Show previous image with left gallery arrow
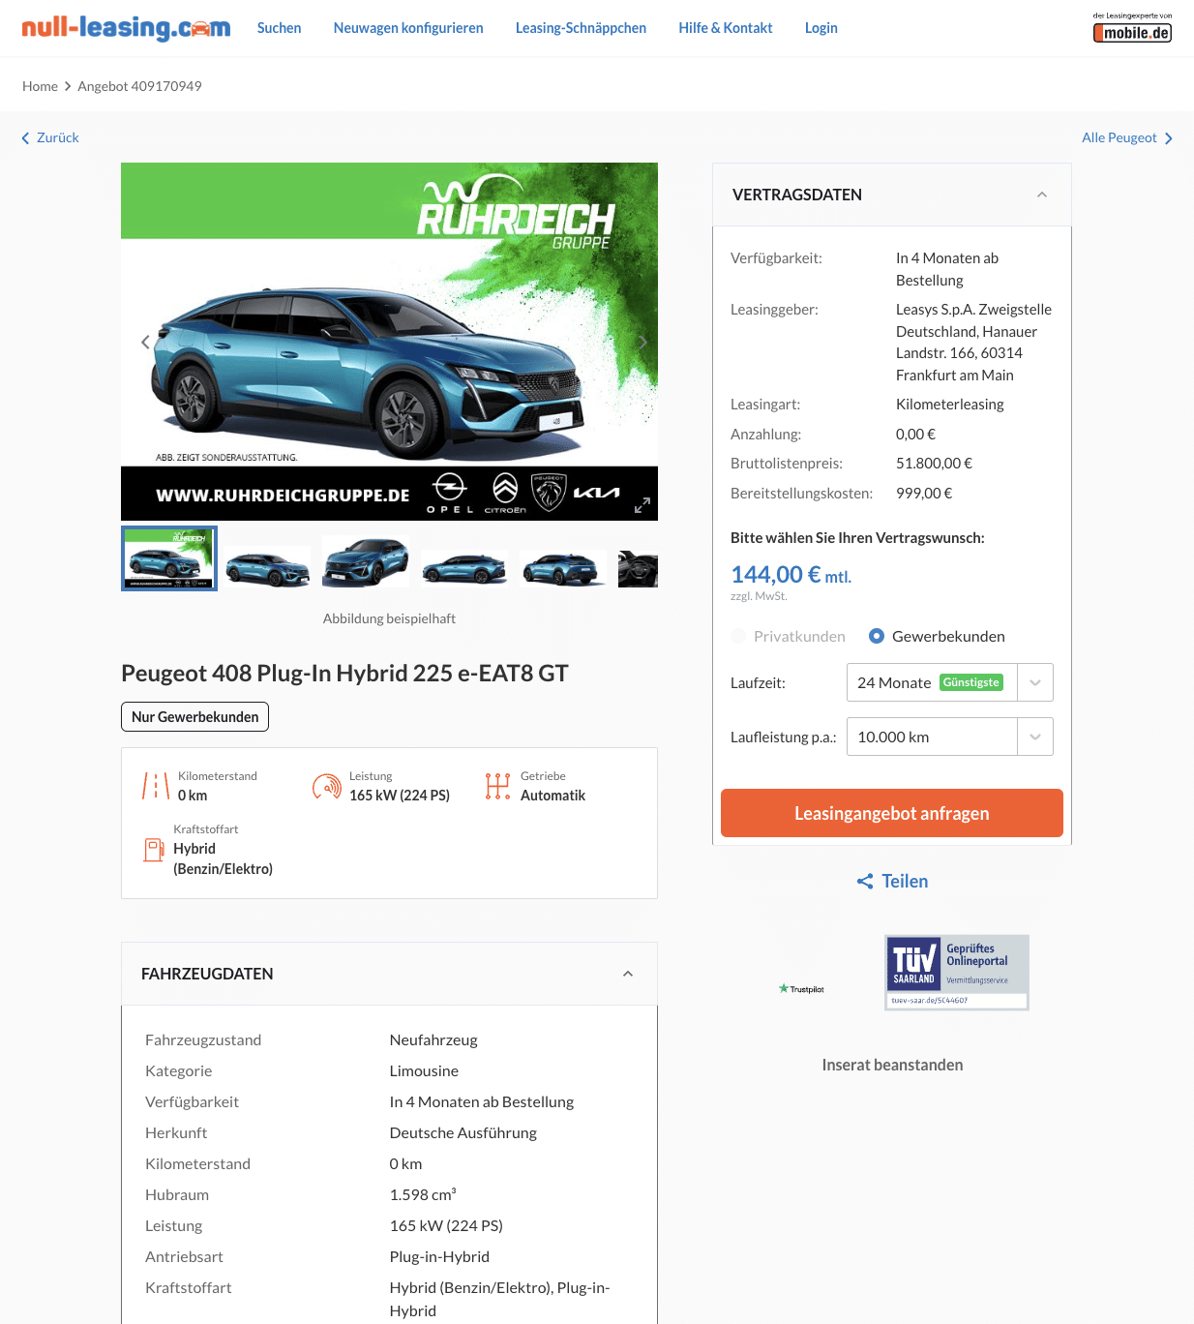This screenshot has width=1194, height=1324. coord(145,342)
